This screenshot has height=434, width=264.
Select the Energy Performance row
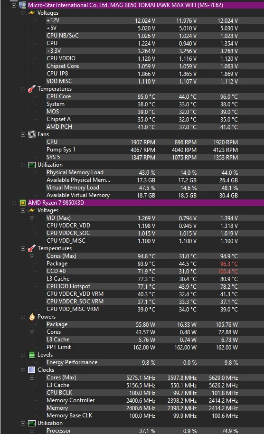[x=155, y=362]
